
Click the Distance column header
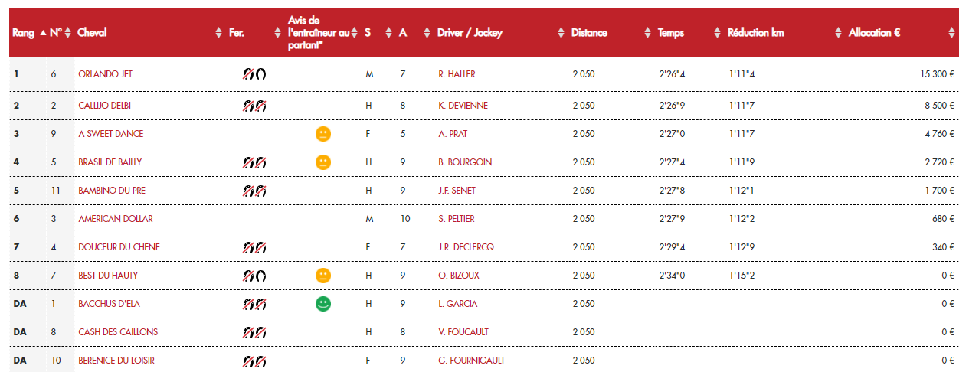pos(589,33)
